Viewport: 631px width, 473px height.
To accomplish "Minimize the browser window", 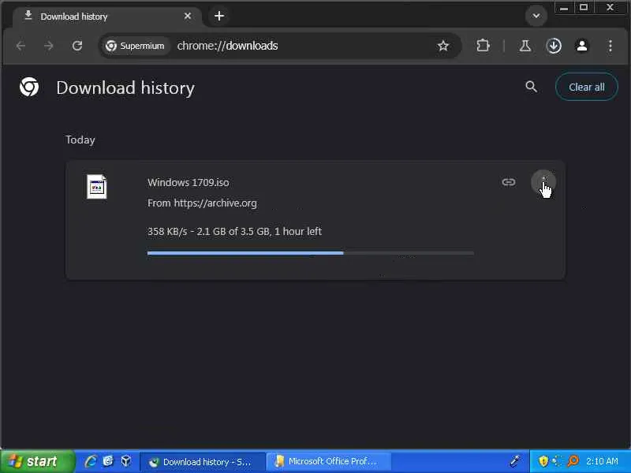I will [564, 8].
